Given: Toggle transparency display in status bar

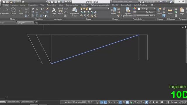Looking at the screenshot, I should click(x=127, y=102).
